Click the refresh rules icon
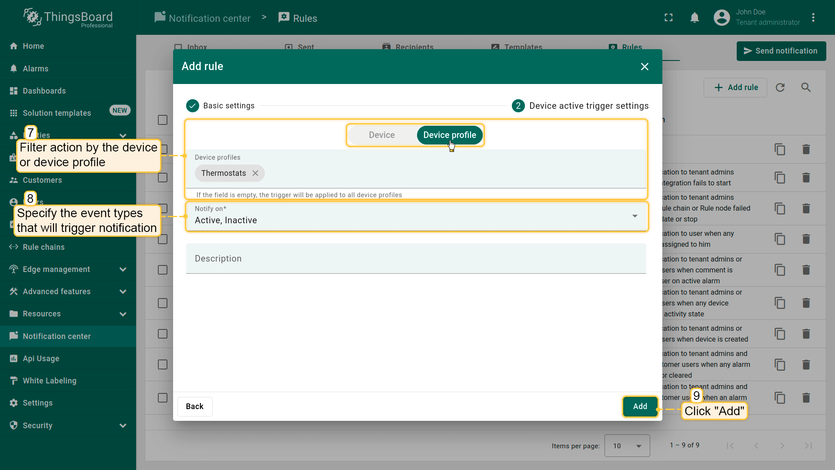The height and width of the screenshot is (470, 835). [780, 87]
